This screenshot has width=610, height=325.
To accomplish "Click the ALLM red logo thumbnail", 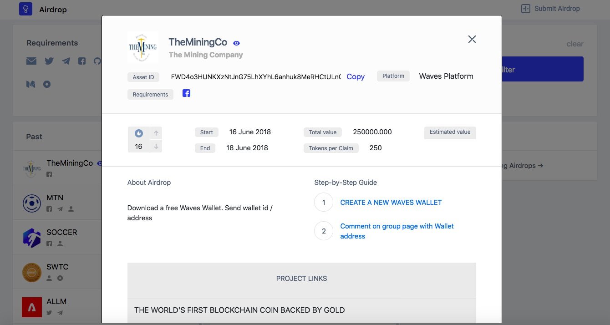I will coord(32,307).
